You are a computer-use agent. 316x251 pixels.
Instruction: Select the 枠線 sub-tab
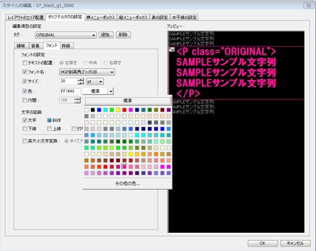[x=66, y=46]
